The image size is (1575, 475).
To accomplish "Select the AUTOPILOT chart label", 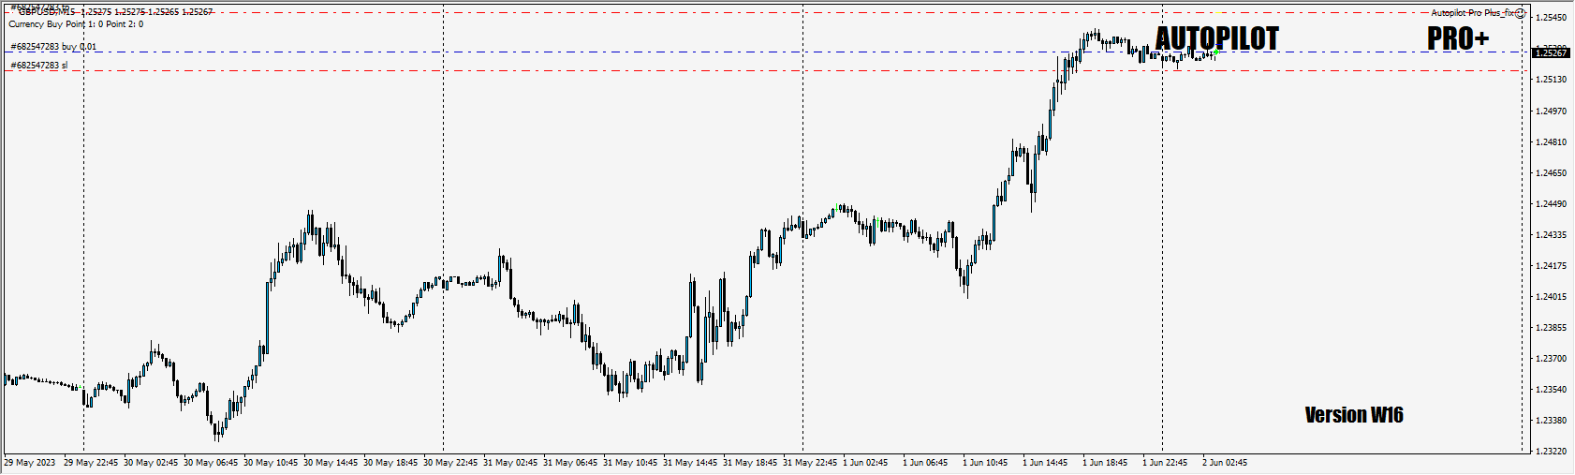I will 1217,38.
